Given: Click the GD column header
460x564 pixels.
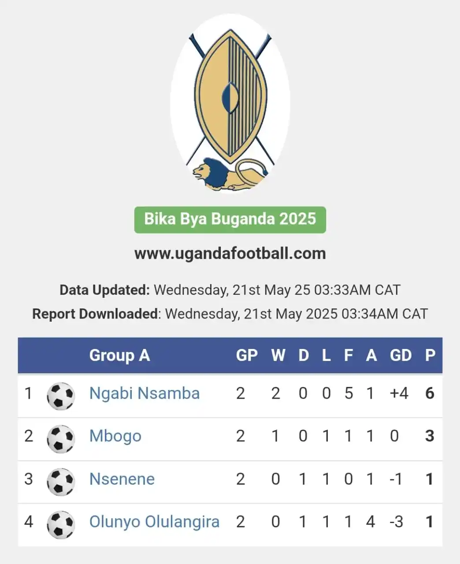Looking at the screenshot, I should pos(401,355).
